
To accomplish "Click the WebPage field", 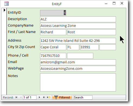I will point(78,69).
